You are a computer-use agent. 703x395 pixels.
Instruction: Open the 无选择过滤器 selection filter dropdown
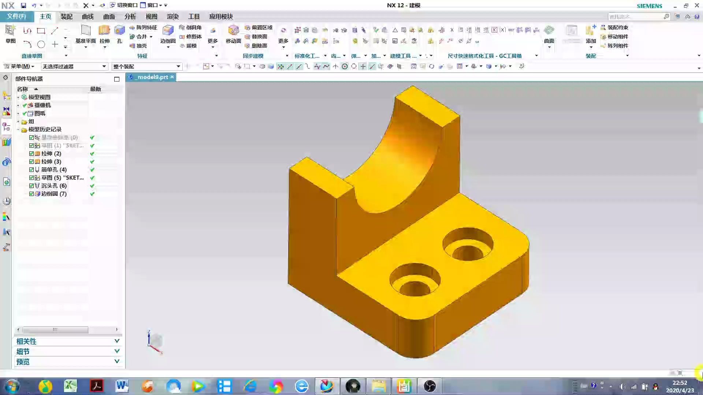tap(104, 67)
